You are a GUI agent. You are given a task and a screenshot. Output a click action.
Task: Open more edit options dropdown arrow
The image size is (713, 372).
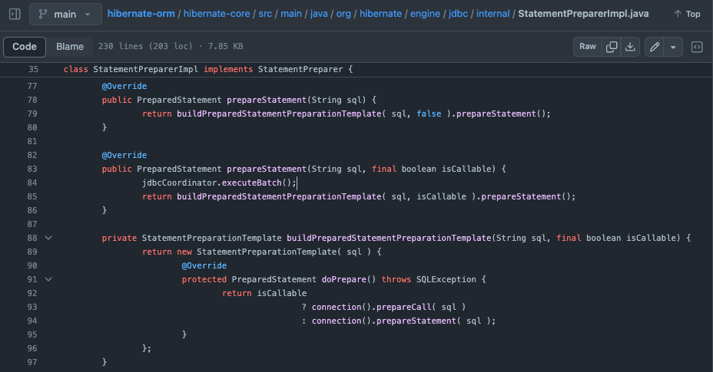click(674, 47)
